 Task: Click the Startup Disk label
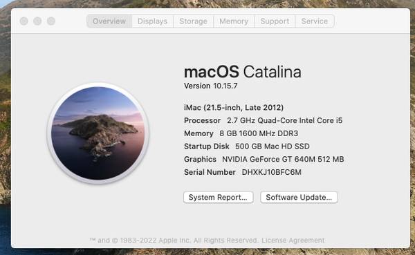(207, 147)
